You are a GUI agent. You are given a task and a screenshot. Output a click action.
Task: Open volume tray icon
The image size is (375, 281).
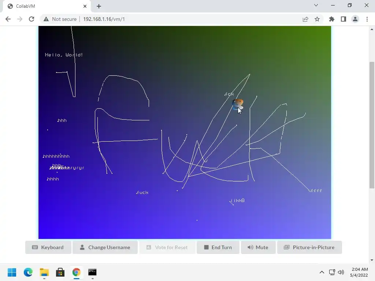[x=341, y=272]
